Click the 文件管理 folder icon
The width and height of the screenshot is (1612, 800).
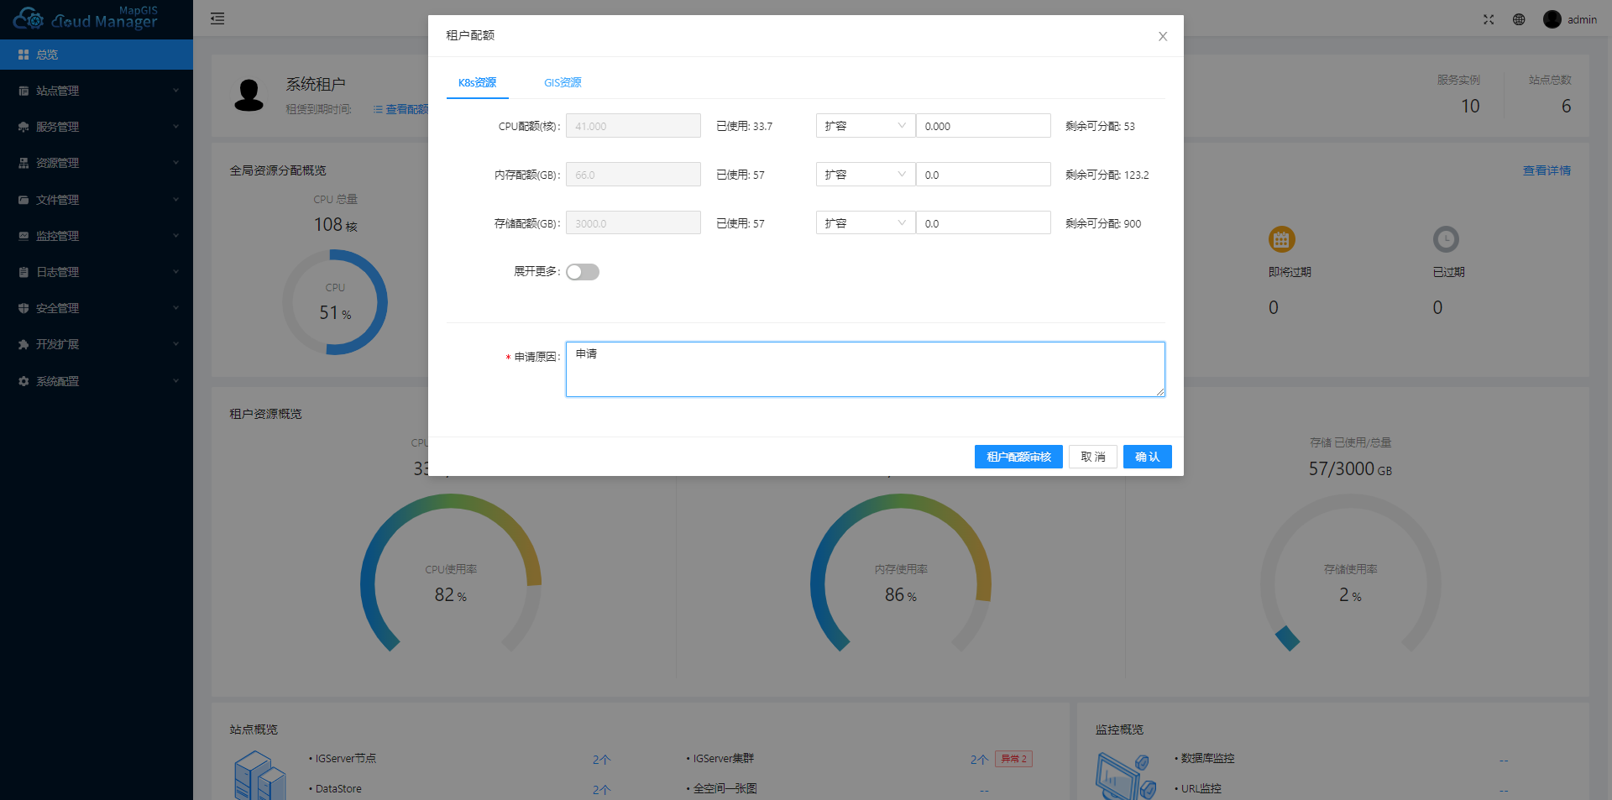(x=24, y=200)
